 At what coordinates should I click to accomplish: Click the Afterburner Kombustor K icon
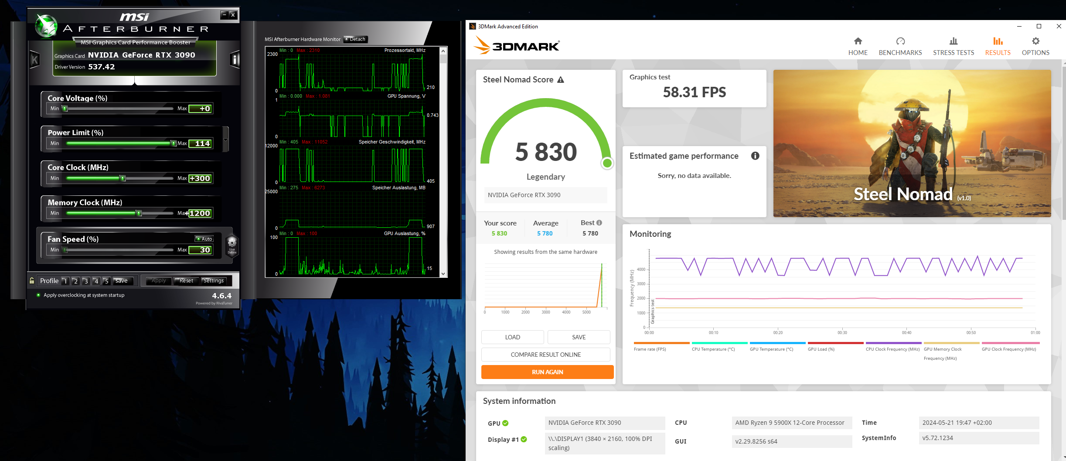(34, 59)
